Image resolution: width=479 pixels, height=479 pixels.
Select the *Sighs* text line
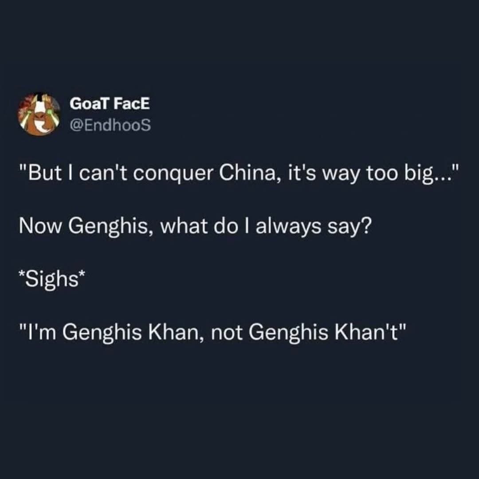coord(51,279)
